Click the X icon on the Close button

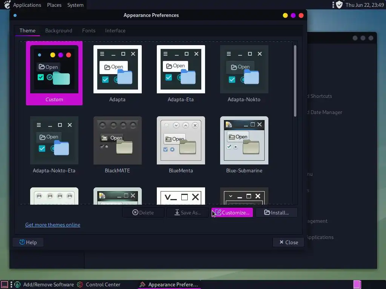tap(281, 242)
